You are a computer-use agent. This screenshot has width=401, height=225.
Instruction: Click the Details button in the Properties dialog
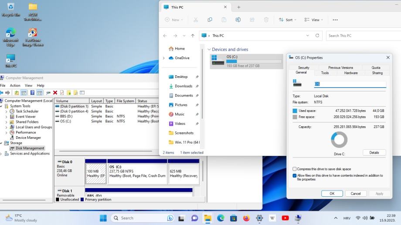point(374,153)
